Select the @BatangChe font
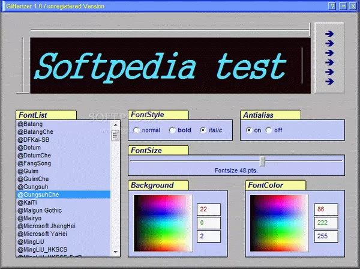Image resolution: width=360 pixels, height=269 pixels. pos(64,132)
